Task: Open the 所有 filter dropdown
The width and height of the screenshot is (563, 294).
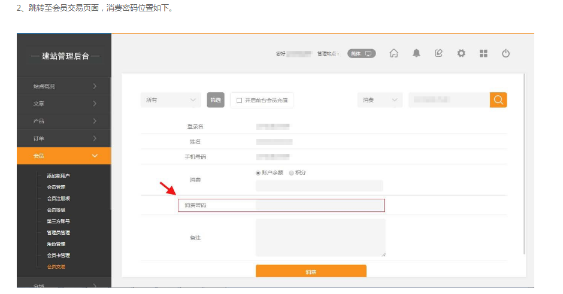Action: (x=171, y=100)
